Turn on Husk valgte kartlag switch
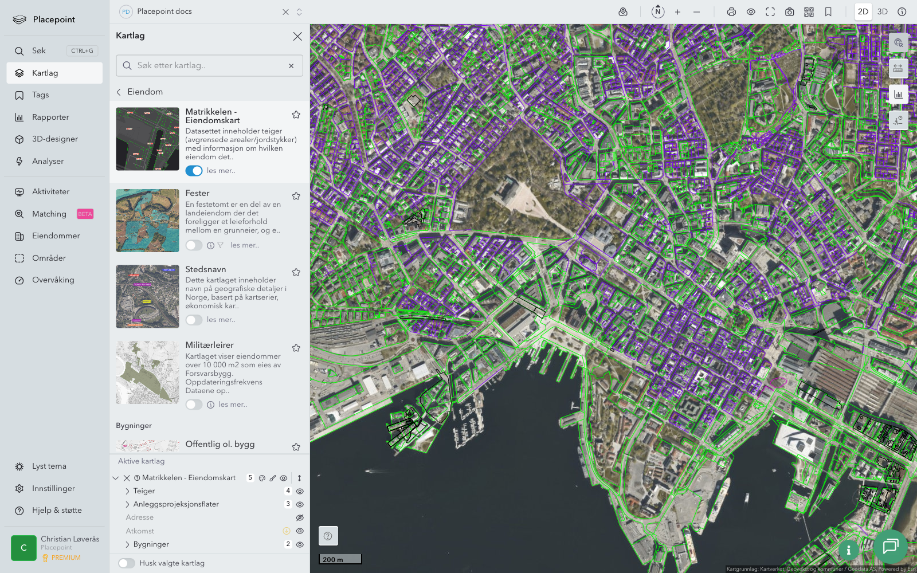Viewport: 917px width, 573px height. 127,563
